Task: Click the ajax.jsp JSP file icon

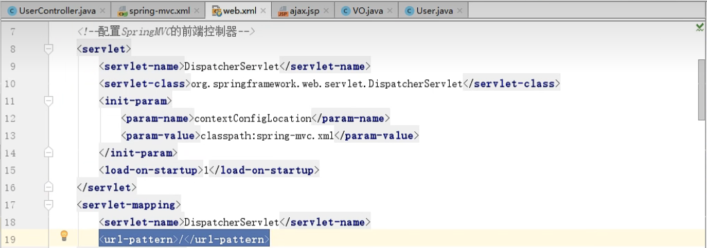Action: click(x=283, y=11)
